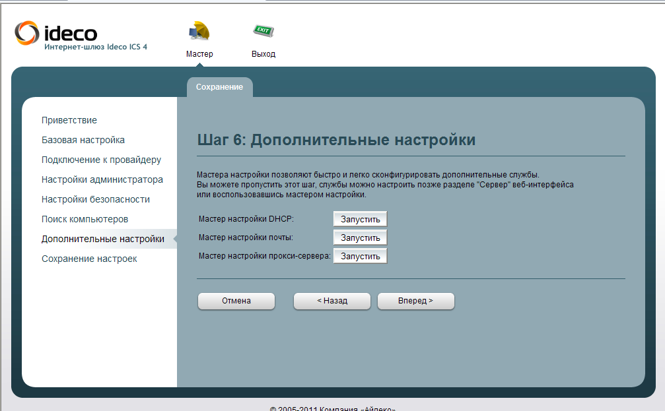Go back with the < Назад button
Screen dimensions: 665x411
332,301
